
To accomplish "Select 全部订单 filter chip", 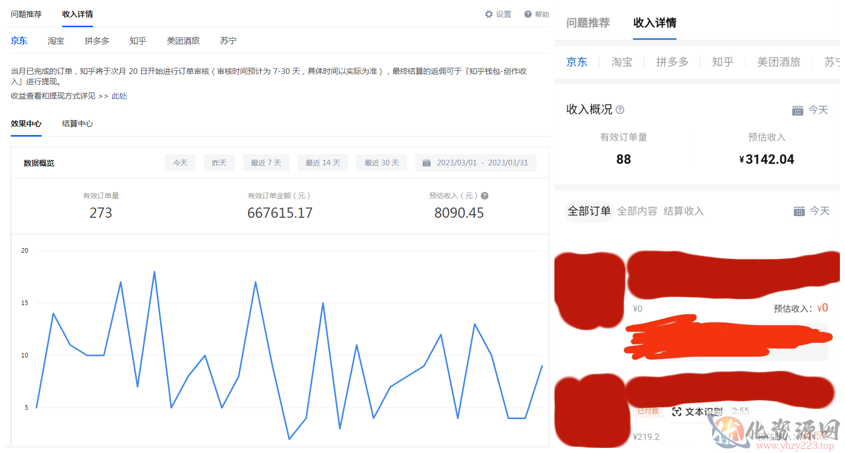I will 589,211.
